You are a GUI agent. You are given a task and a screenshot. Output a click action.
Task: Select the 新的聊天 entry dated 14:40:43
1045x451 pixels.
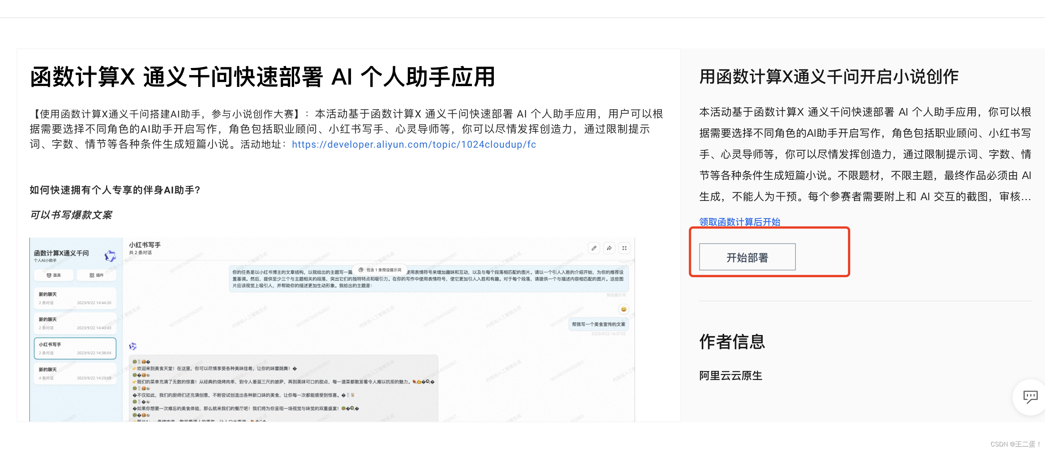click(x=75, y=324)
